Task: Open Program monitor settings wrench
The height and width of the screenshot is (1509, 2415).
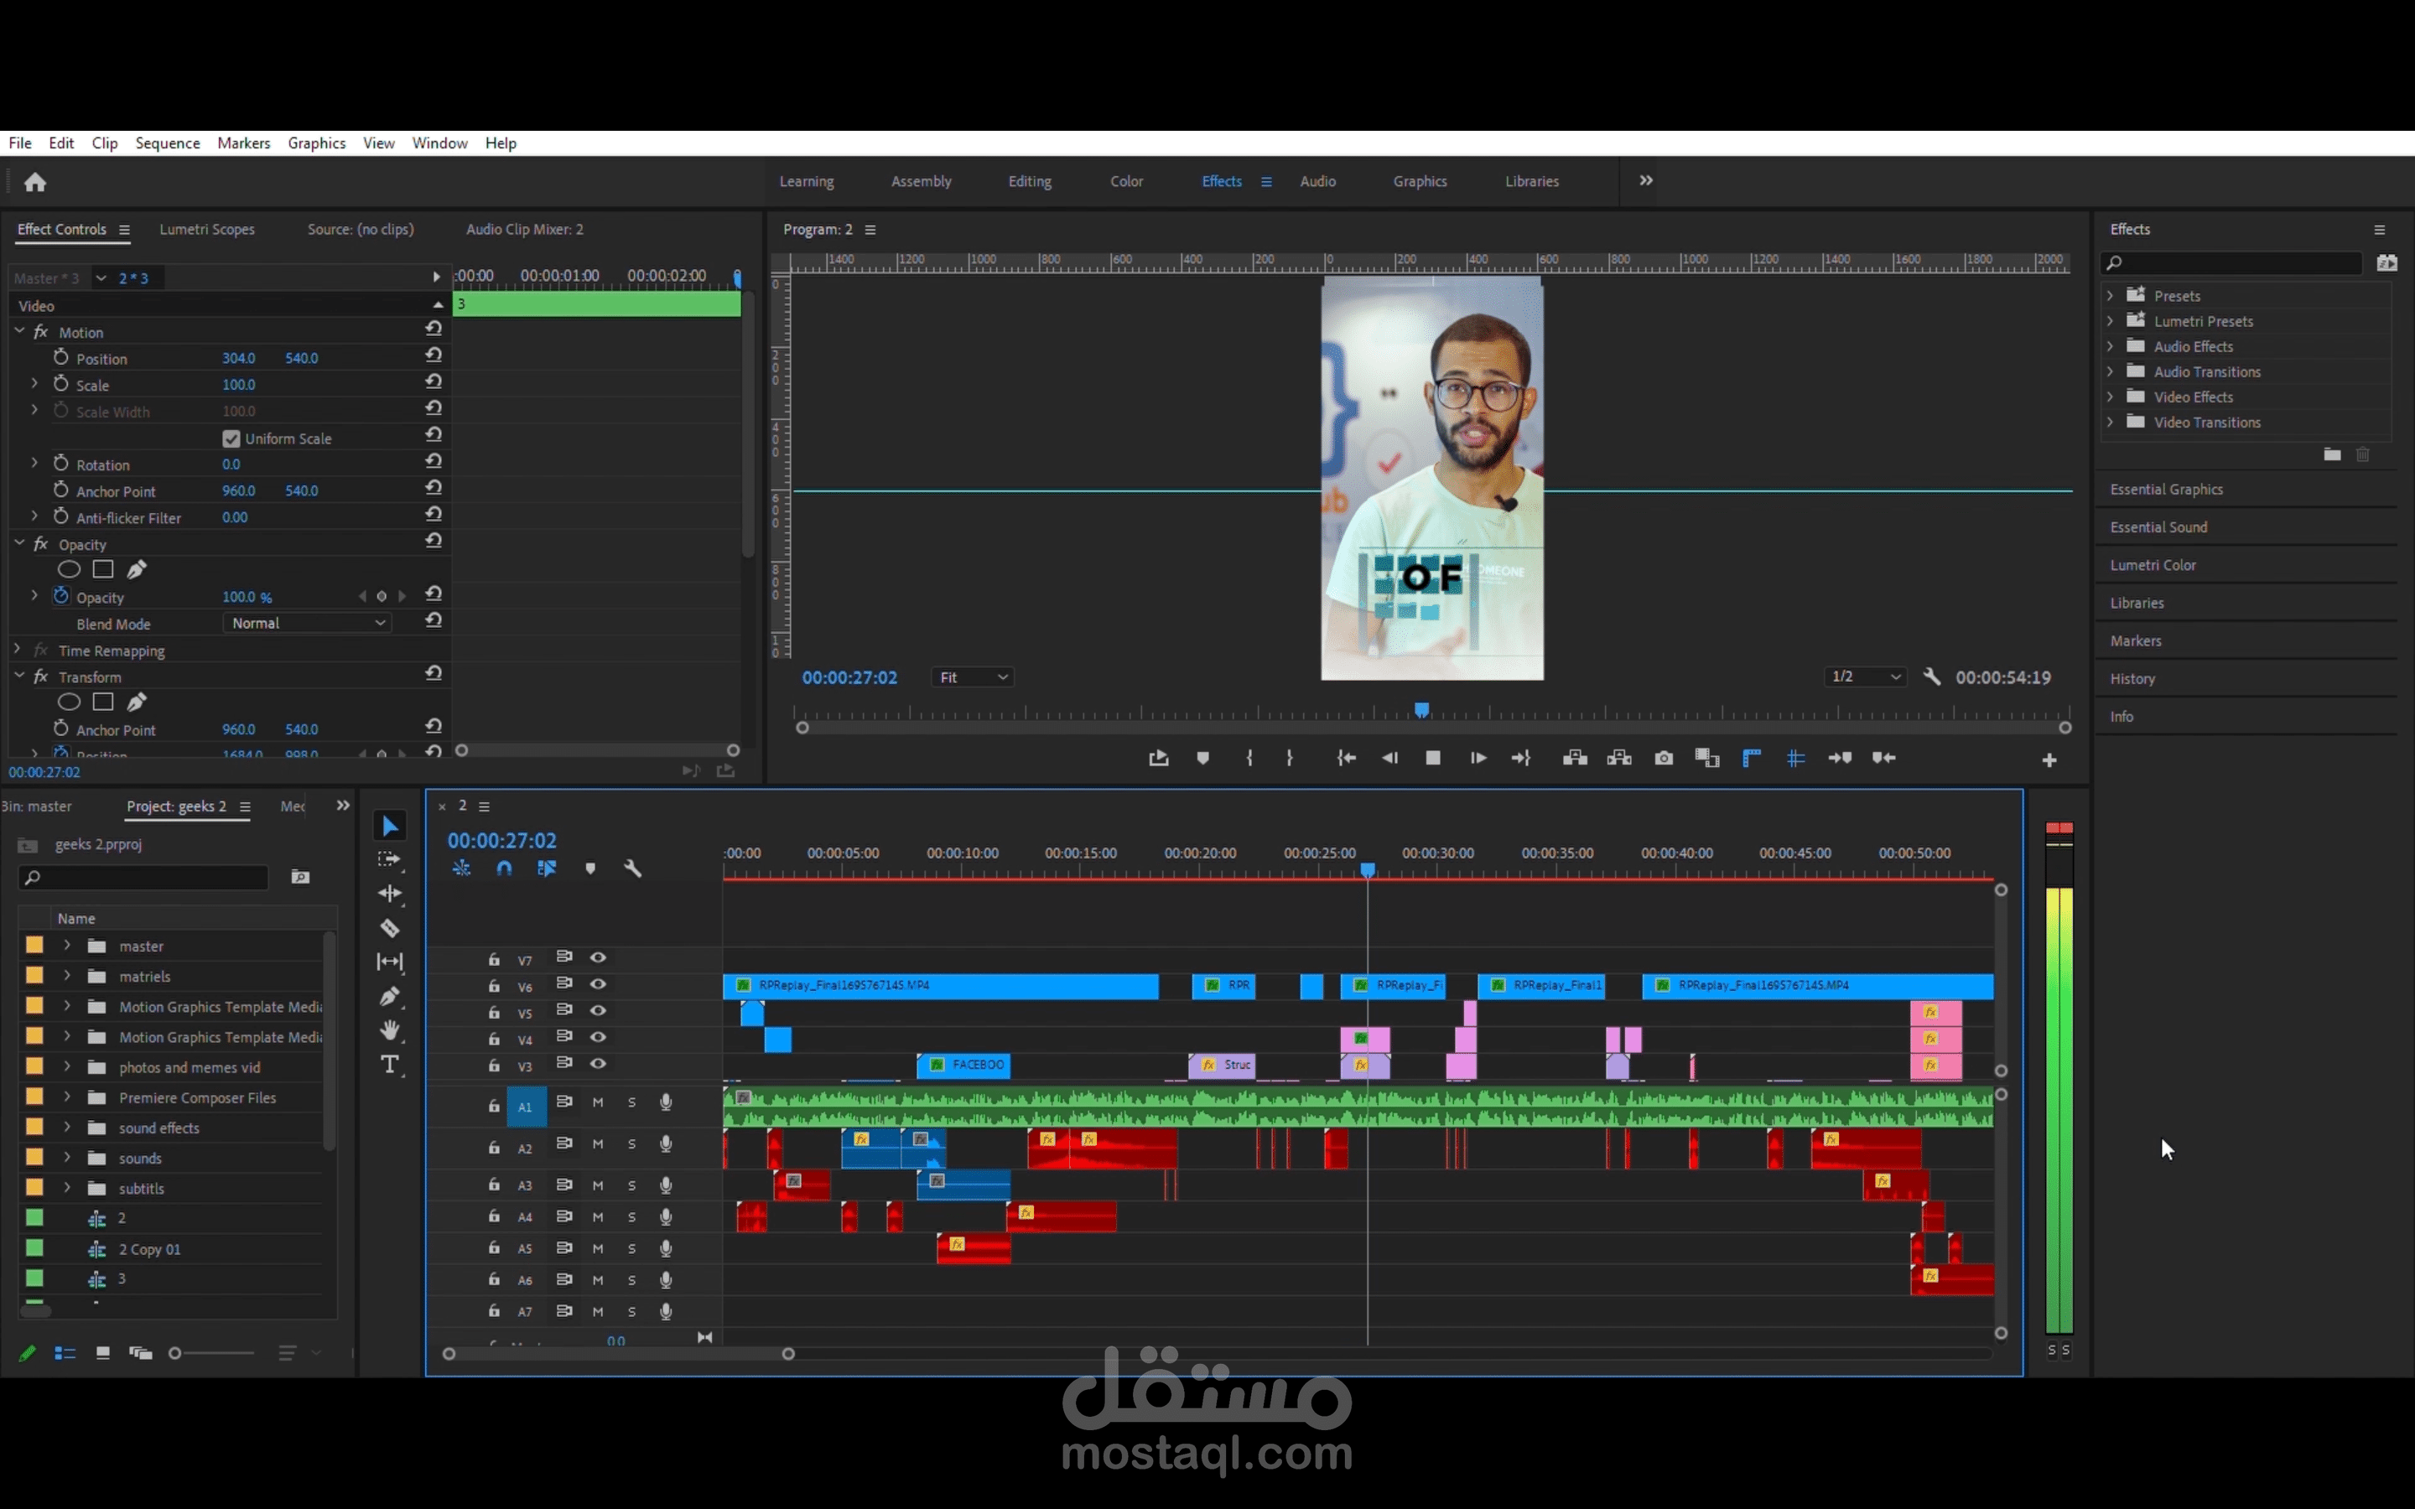Action: [1932, 677]
